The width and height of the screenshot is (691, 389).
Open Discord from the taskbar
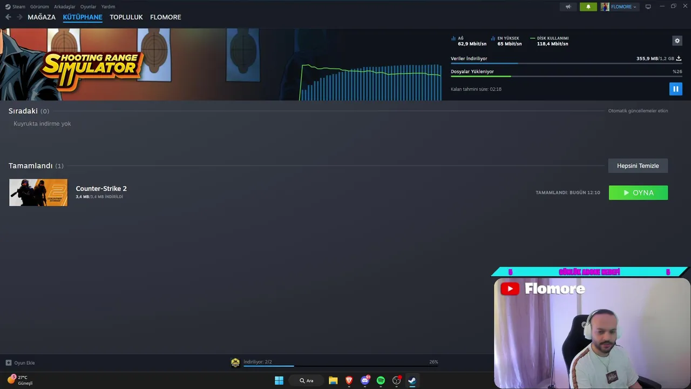365,380
